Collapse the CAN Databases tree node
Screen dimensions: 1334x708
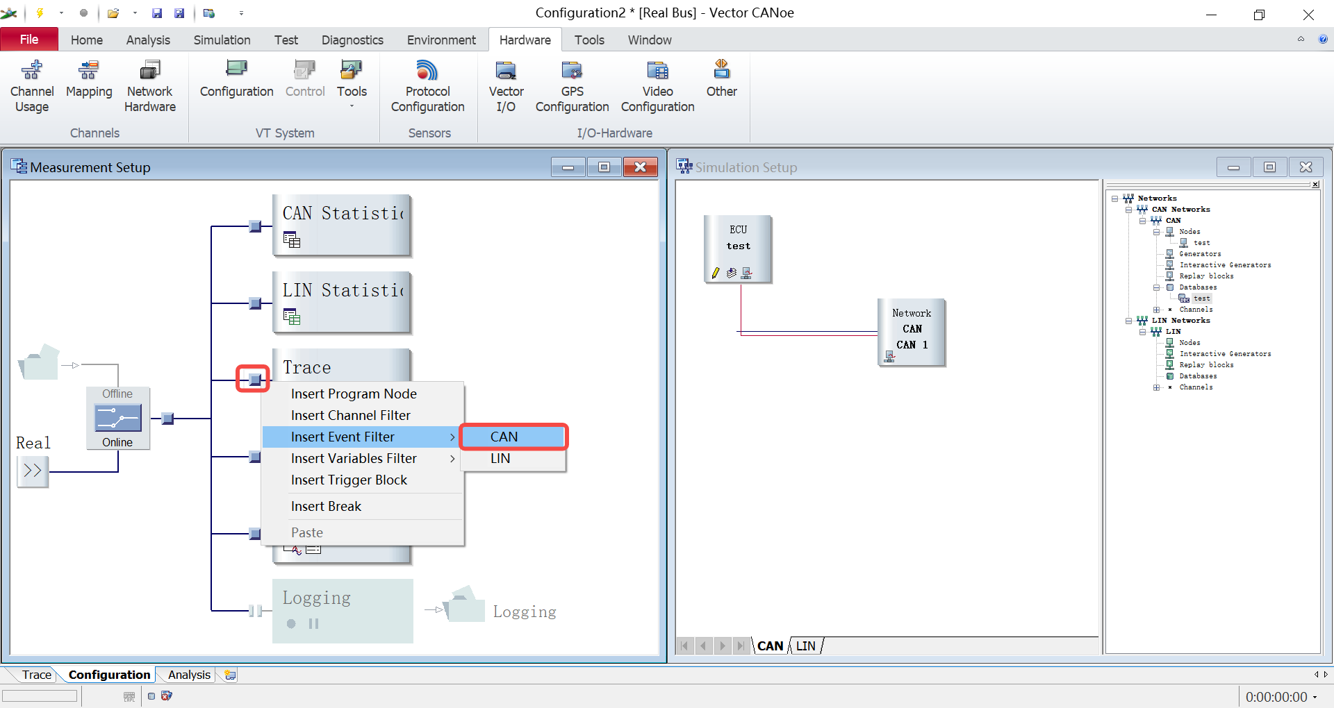click(1156, 287)
